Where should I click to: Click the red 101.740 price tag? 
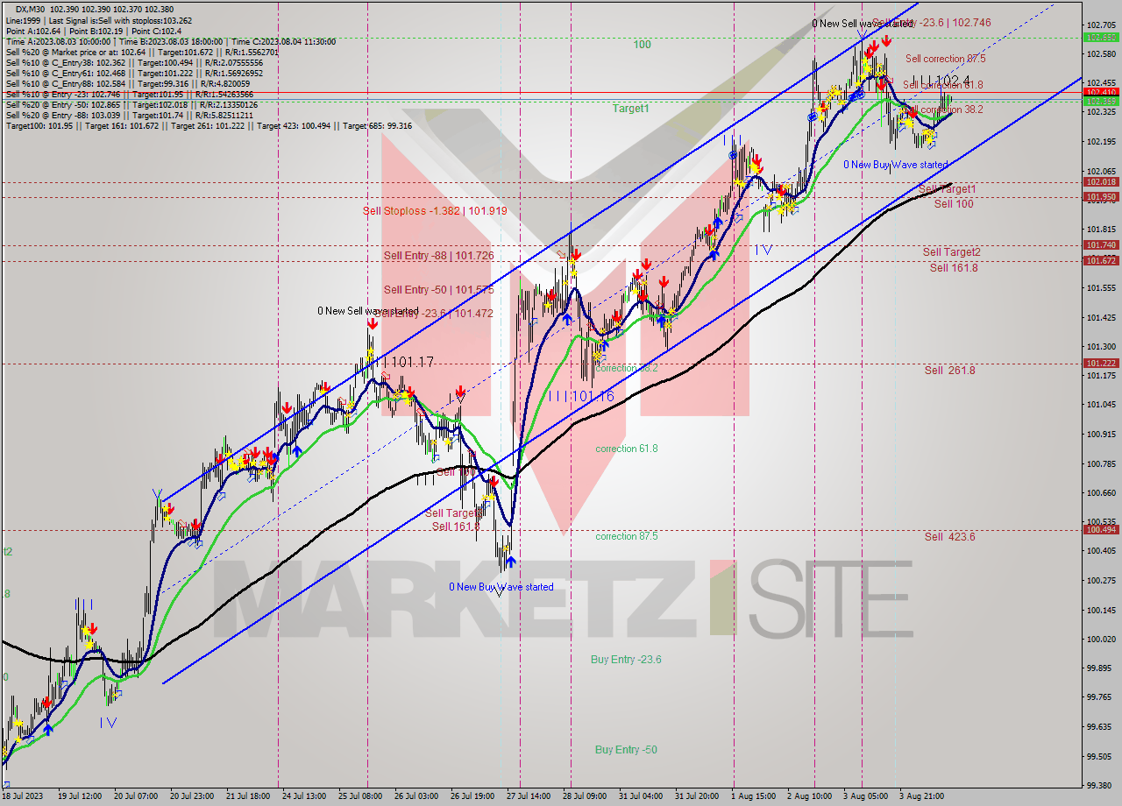click(1101, 245)
